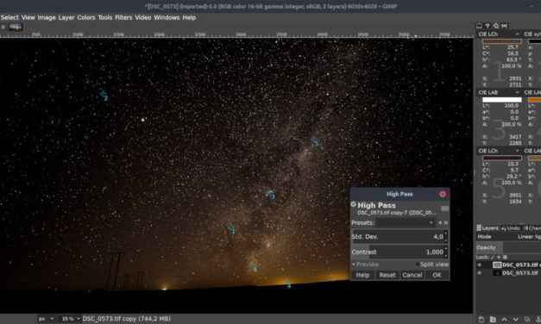The width and height of the screenshot is (541, 324).
Task: Decrease Contrast with the down arrow
Action: (x=446, y=255)
